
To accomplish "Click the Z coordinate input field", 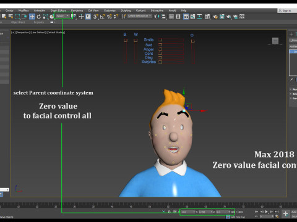I will click(x=223, y=212).
